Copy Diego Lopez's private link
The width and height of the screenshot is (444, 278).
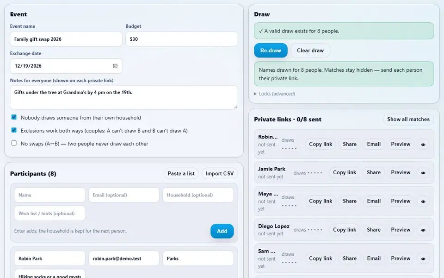[345, 230]
